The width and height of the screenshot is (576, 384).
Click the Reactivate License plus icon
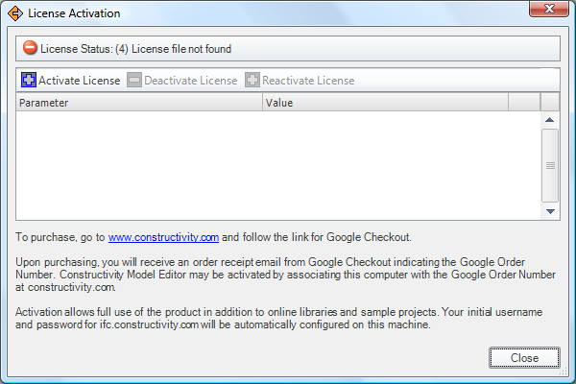pyautogui.click(x=252, y=80)
